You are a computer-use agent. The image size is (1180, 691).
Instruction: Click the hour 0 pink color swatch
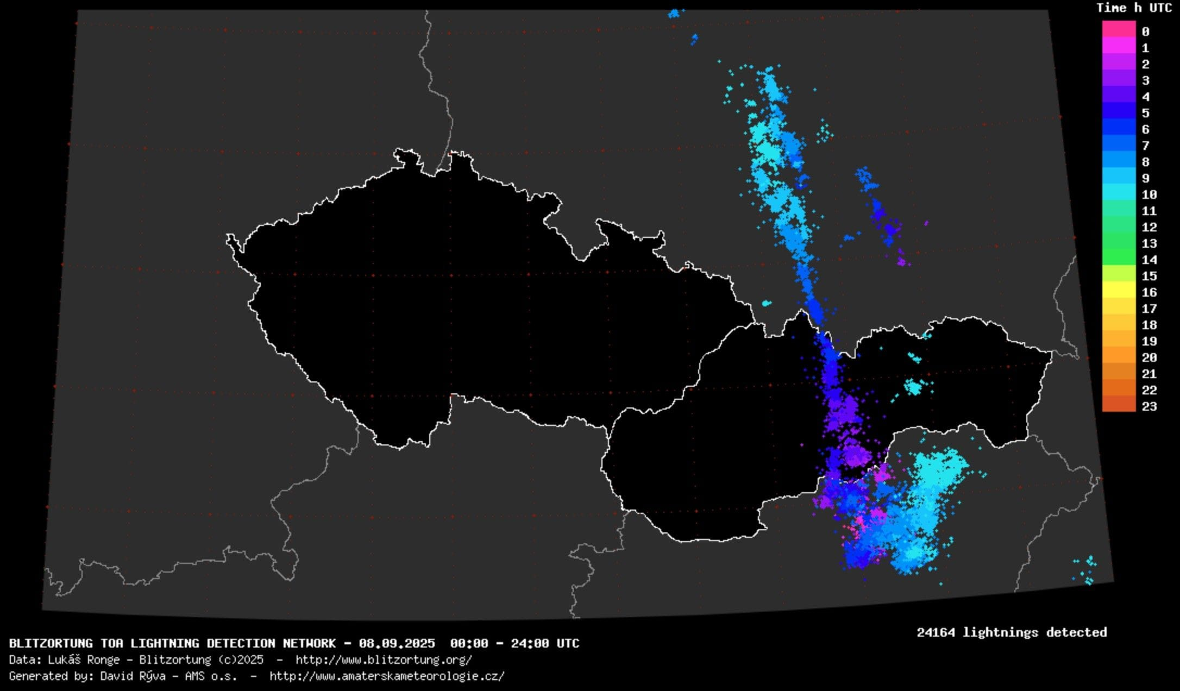click(1119, 29)
